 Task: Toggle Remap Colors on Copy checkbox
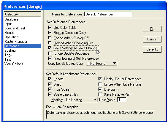pos(50,32)
